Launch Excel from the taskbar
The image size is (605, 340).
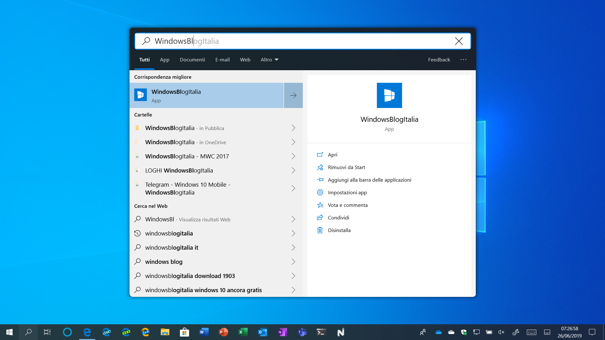[x=243, y=332]
